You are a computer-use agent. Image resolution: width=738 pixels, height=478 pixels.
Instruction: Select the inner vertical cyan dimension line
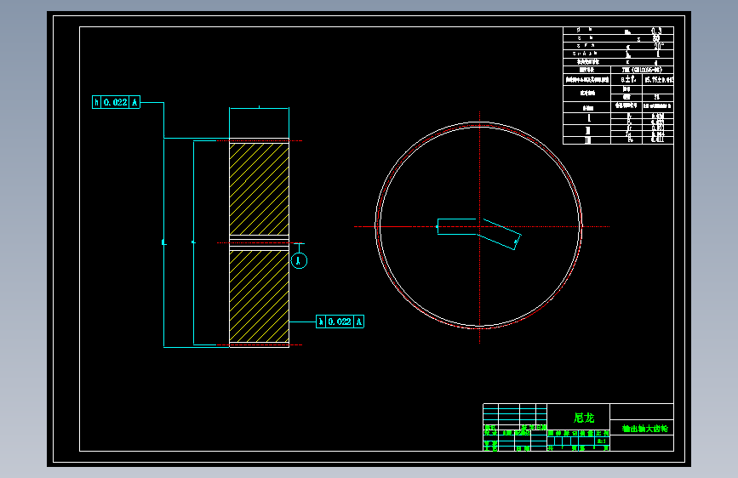coord(193,242)
